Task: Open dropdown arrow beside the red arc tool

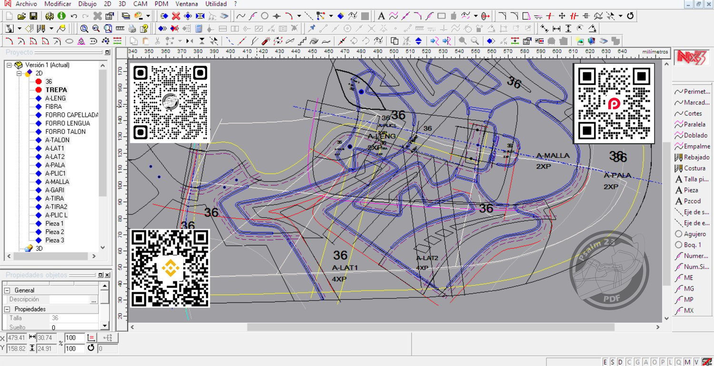Action: [x=299, y=16]
